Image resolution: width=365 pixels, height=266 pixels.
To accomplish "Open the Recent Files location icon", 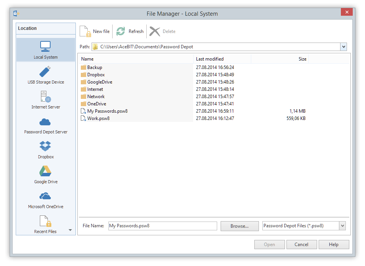I will click(46, 221).
